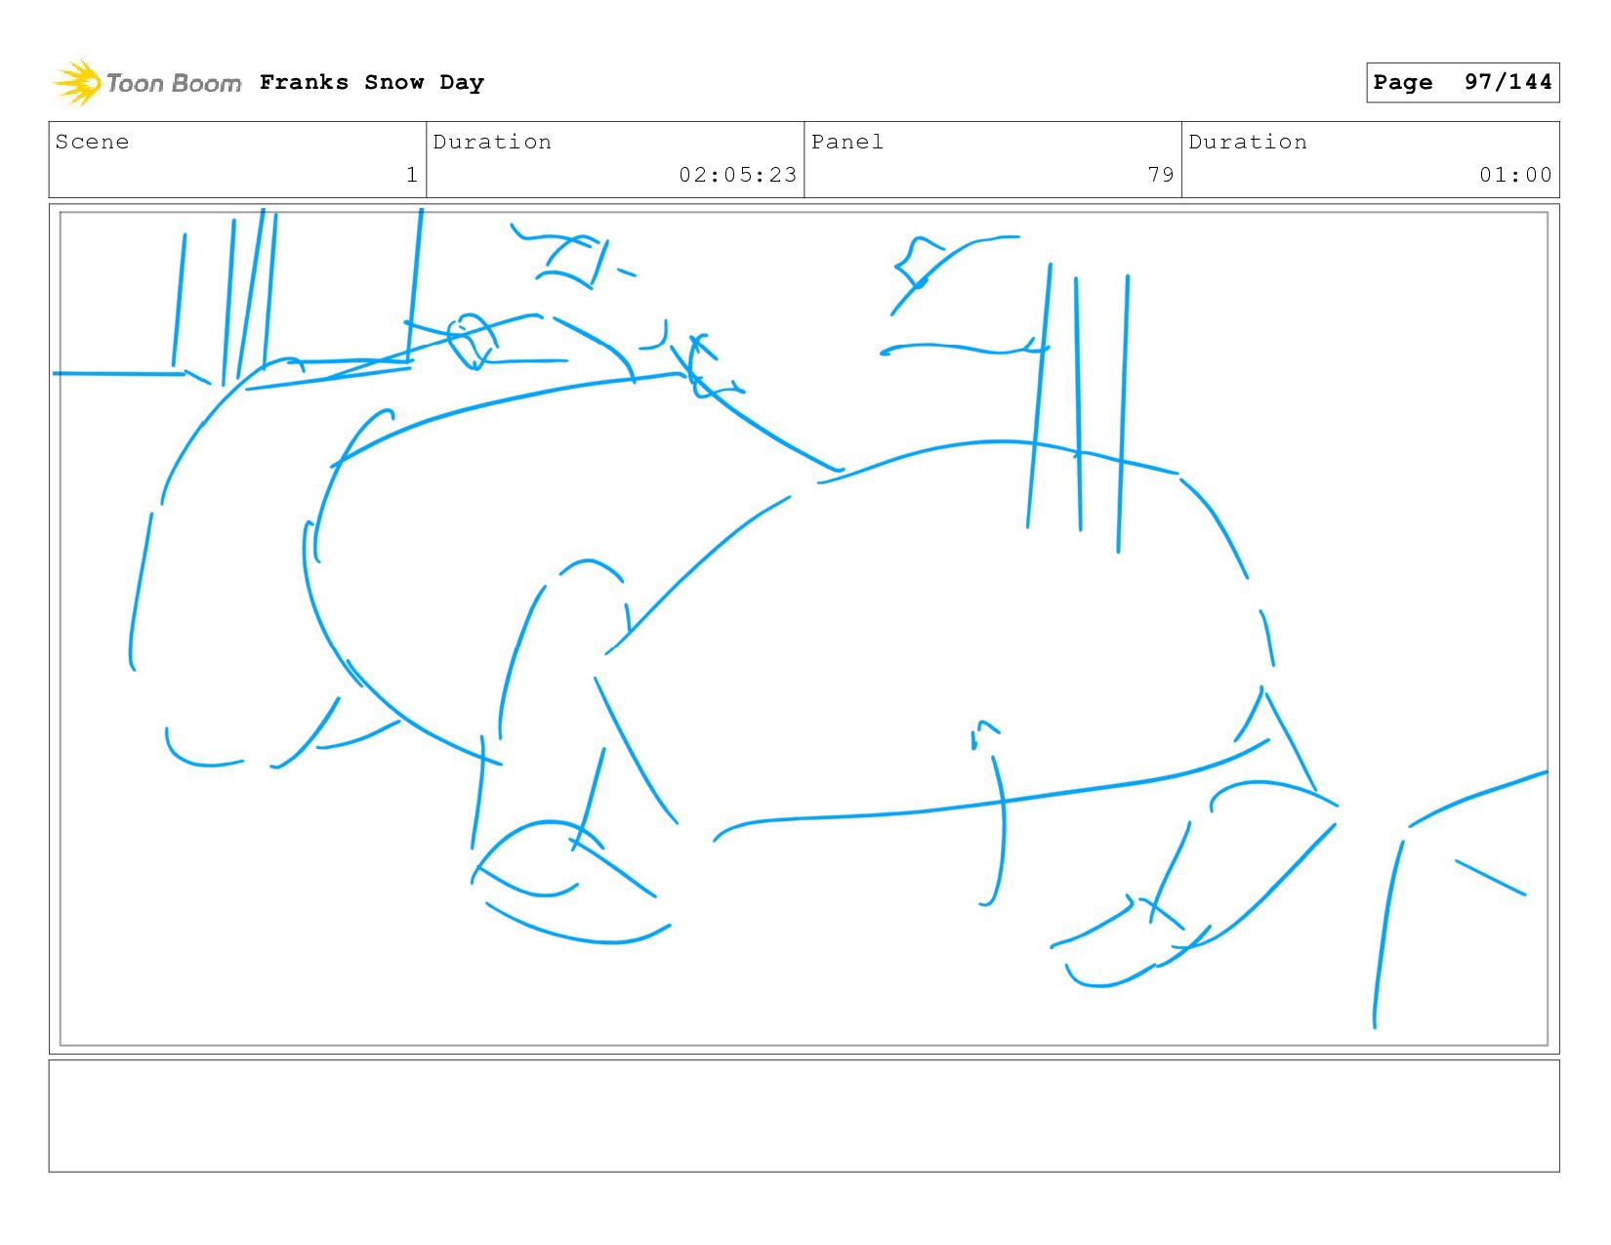Click the storyboard sketch thumbnail

pos(804,629)
